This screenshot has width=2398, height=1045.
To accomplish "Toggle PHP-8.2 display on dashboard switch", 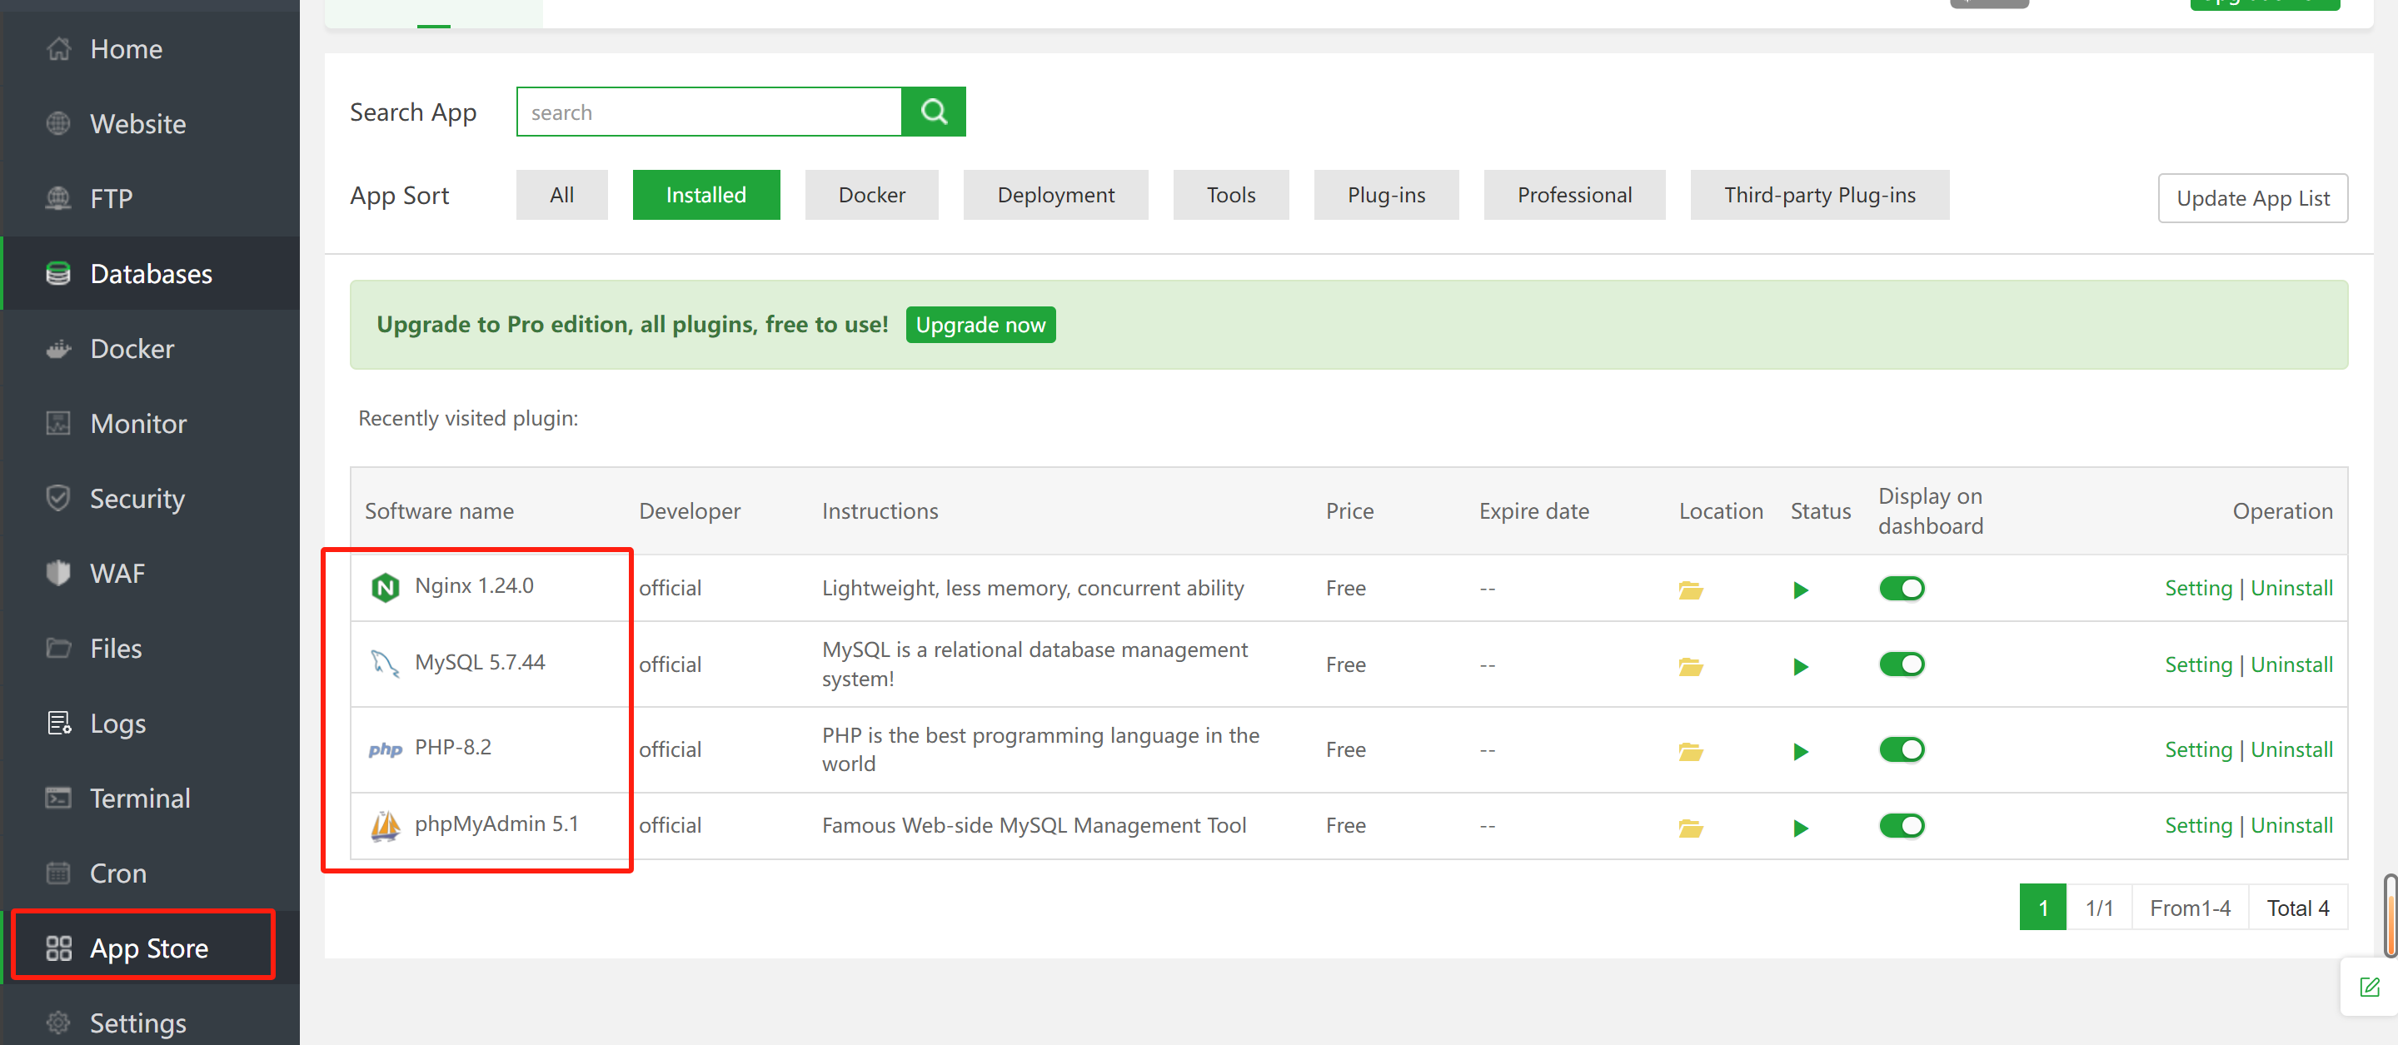I will (1901, 749).
